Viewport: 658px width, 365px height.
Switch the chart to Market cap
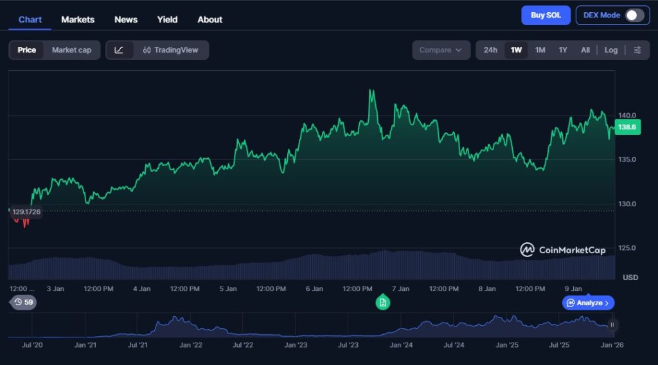point(71,50)
